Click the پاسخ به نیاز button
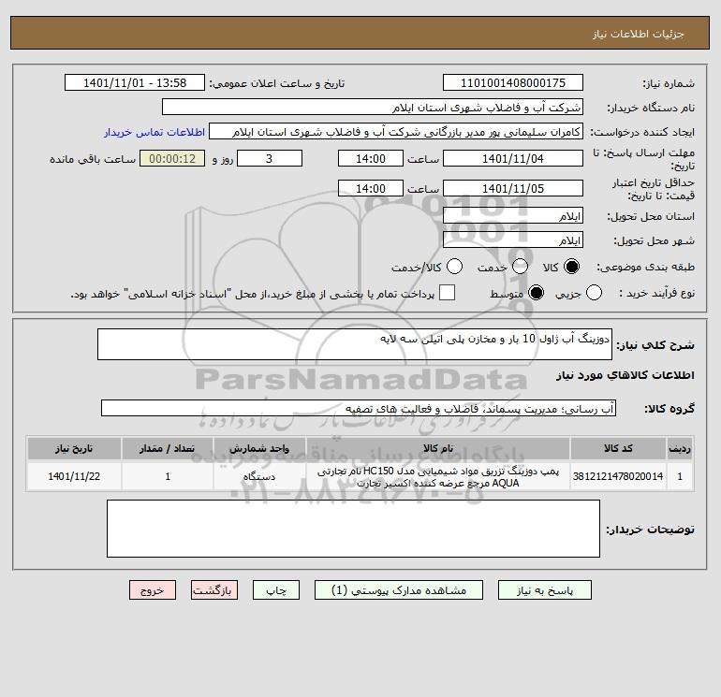Image resolution: width=721 pixels, height=697 pixels. pos(545,590)
